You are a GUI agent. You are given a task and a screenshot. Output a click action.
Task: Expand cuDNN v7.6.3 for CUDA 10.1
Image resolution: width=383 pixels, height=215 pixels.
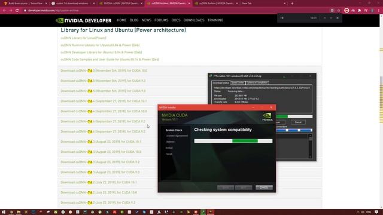click(x=101, y=142)
